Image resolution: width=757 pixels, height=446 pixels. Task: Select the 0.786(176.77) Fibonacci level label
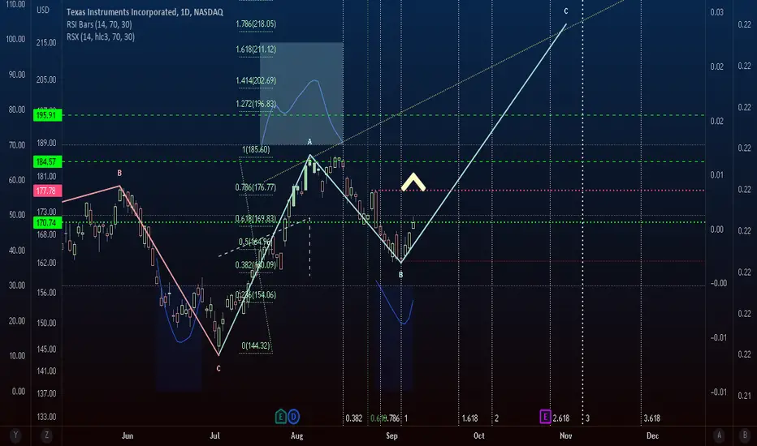256,187
